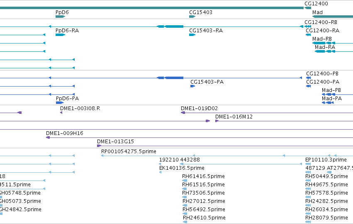Click the RH61416.5prime EST label
Image resolution: width=353 pixels, height=224 pixels.
pos(203,177)
